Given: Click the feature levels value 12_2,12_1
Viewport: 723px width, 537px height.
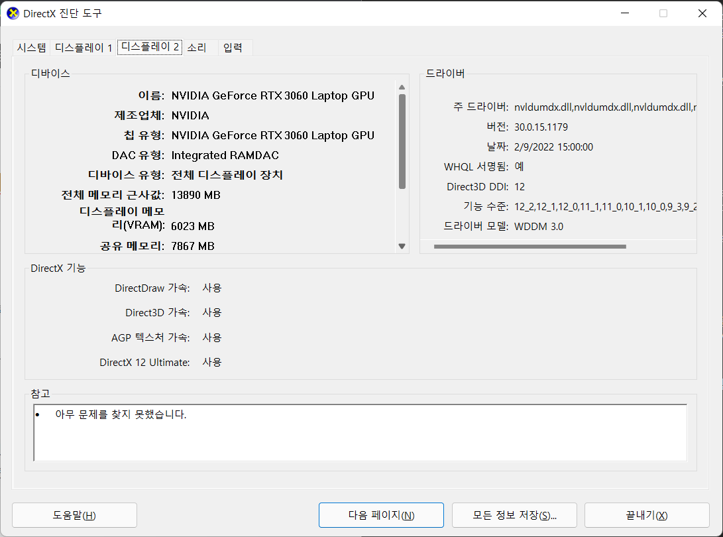Looking at the screenshot, I should (605, 207).
